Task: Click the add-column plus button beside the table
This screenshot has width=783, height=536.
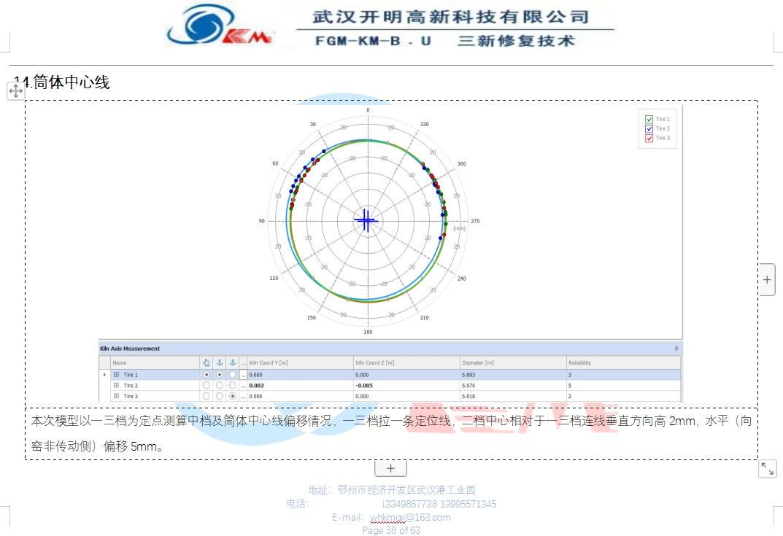Action: pyautogui.click(x=768, y=280)
